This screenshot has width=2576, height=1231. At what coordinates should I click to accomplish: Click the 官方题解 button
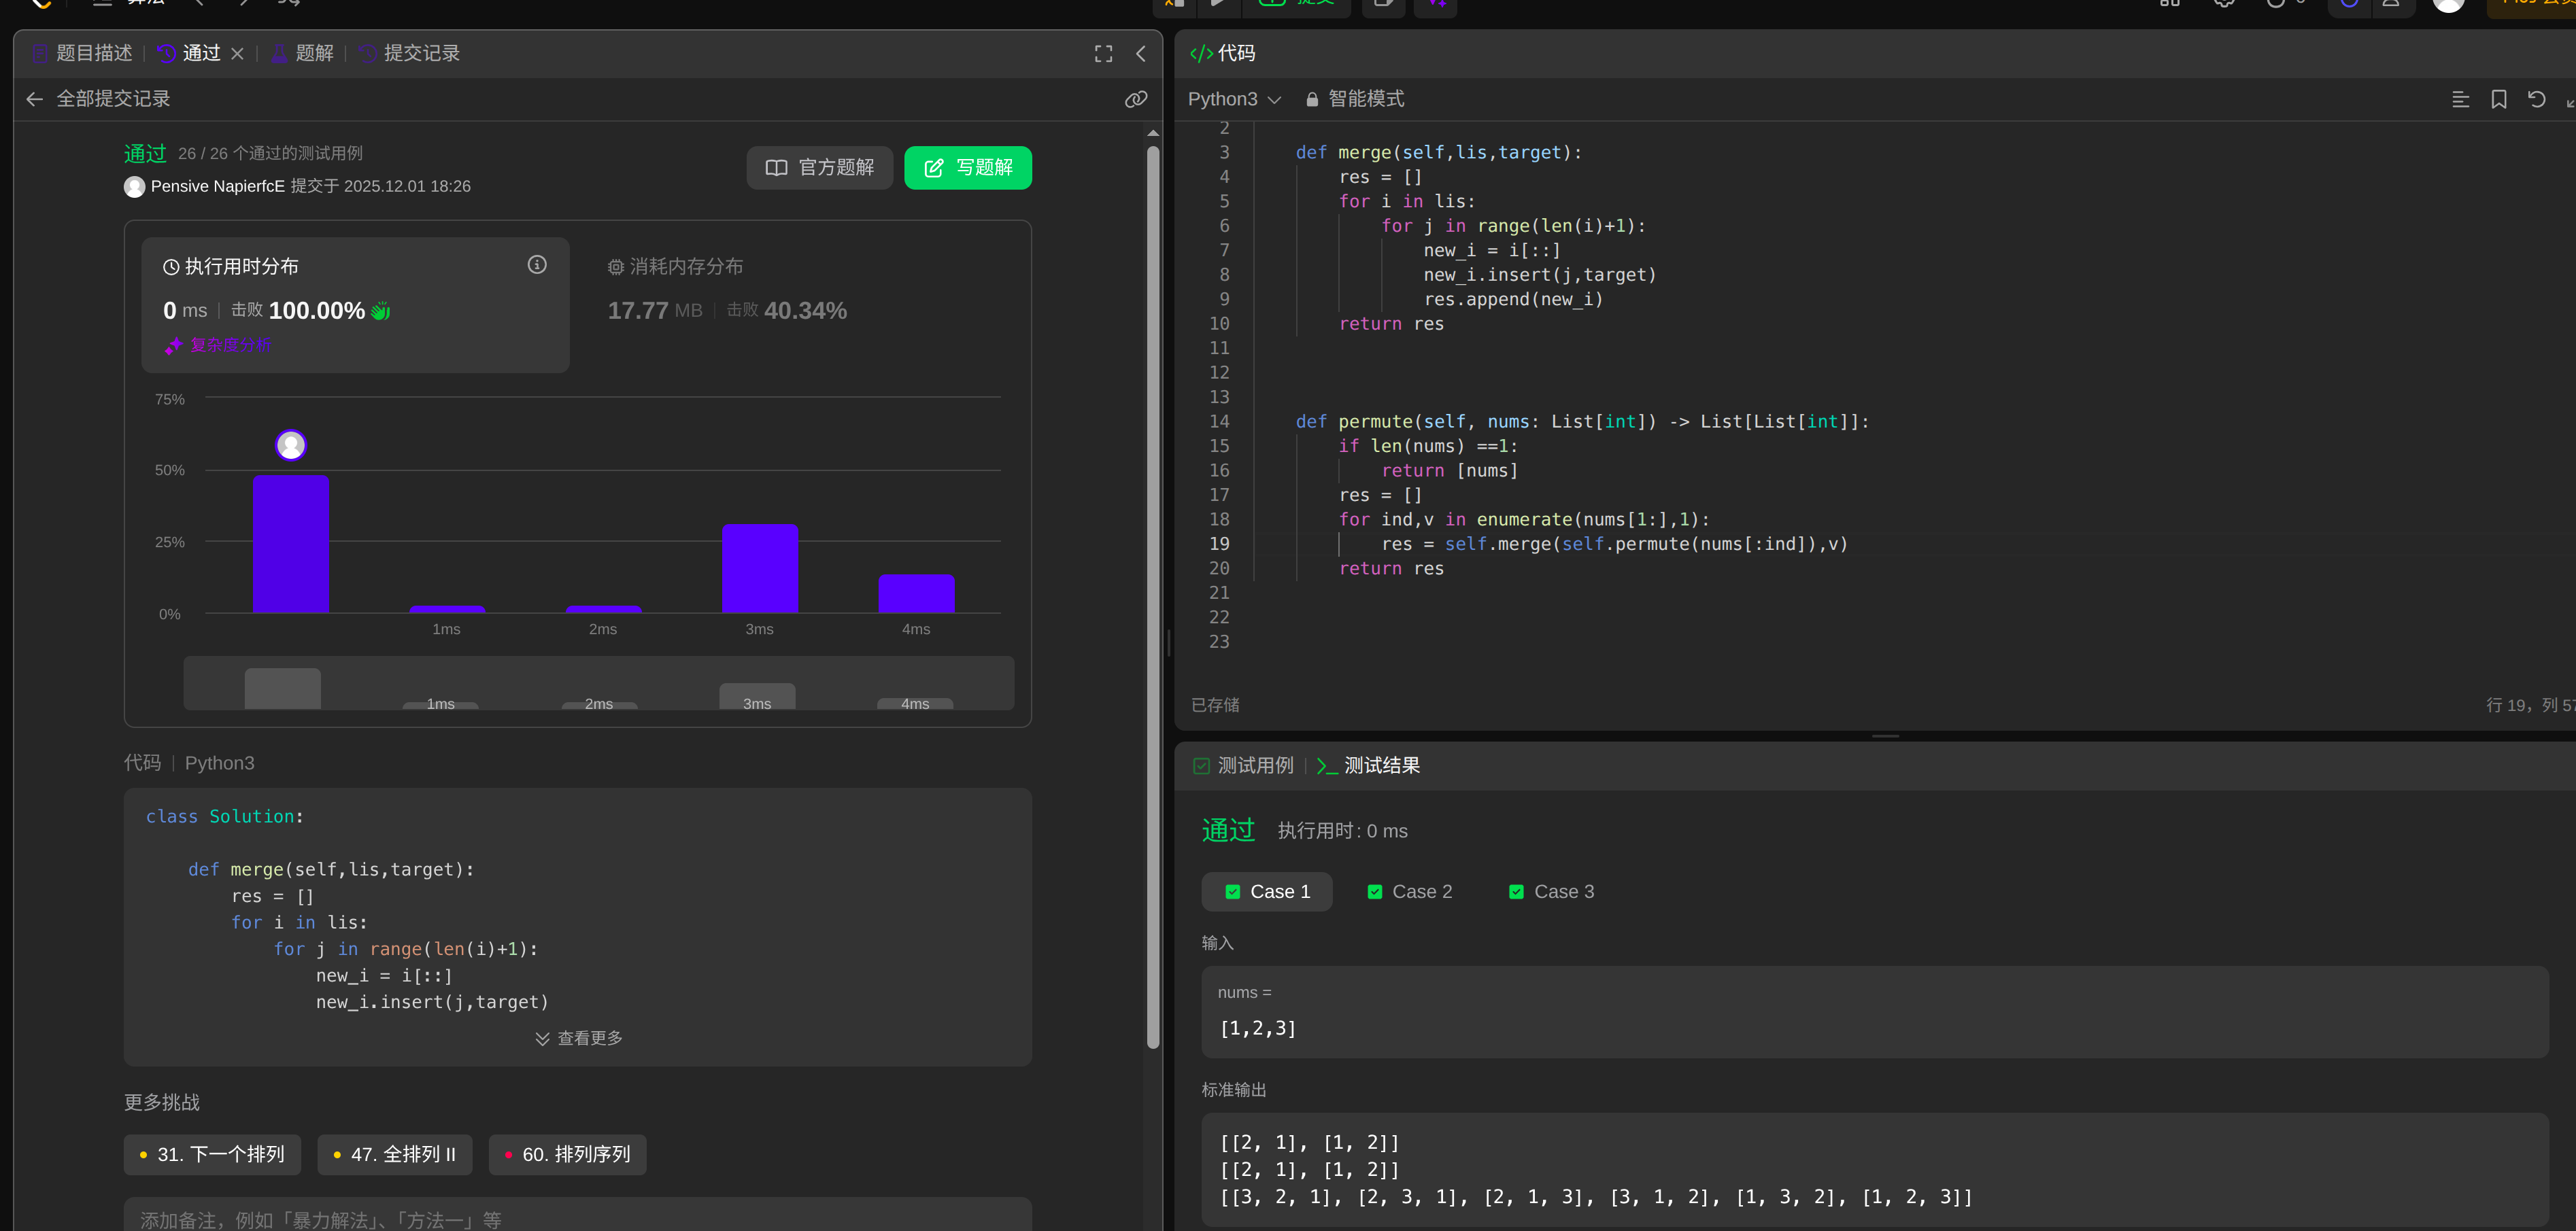(819, 168)
